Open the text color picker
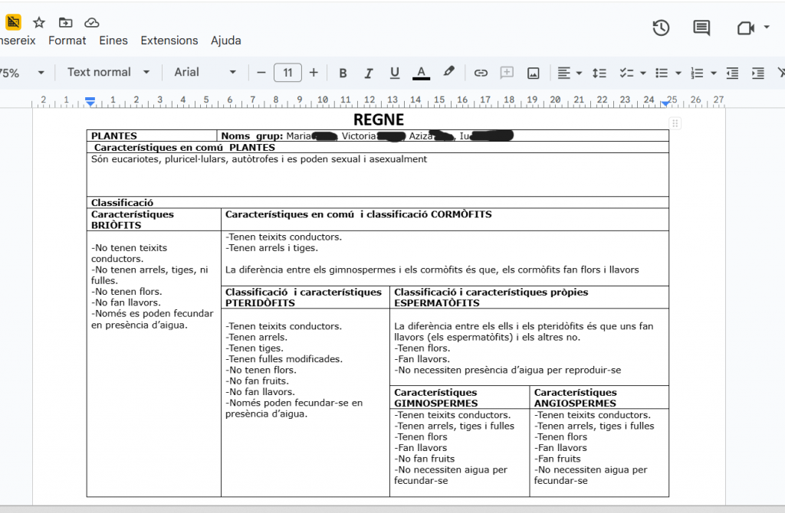 [421, 73]
